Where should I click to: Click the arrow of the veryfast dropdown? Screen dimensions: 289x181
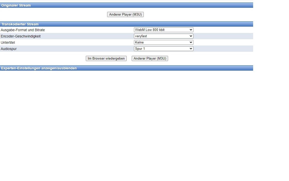click(x=191, y=36)
